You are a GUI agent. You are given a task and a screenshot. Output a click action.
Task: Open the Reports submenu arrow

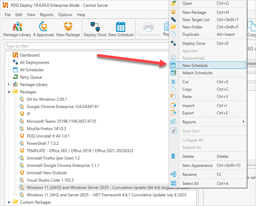pos(244,122)
